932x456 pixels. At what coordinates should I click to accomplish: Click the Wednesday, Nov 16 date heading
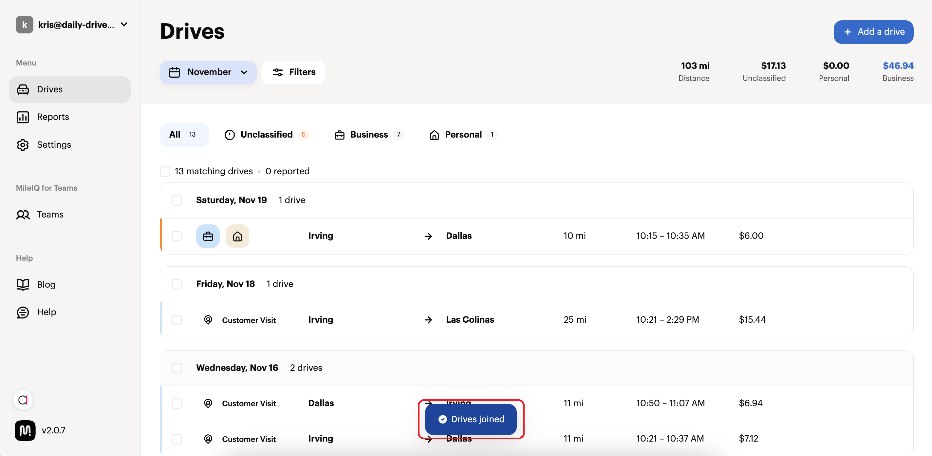click(x=237, y=368)
